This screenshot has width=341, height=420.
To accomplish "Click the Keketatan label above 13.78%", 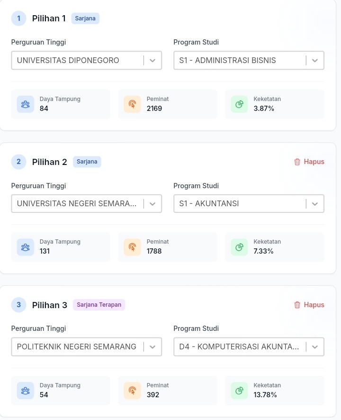I will (x=267, y=385).
